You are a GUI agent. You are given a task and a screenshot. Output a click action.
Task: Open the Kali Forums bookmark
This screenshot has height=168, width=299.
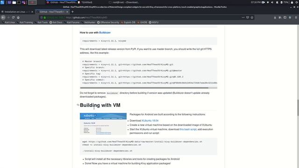pos(71,22)
